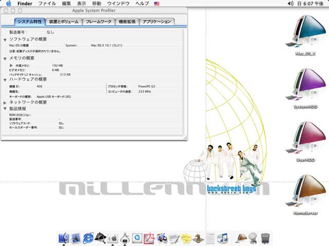Click the 512 KB cache value

click(x=65, y=74)
